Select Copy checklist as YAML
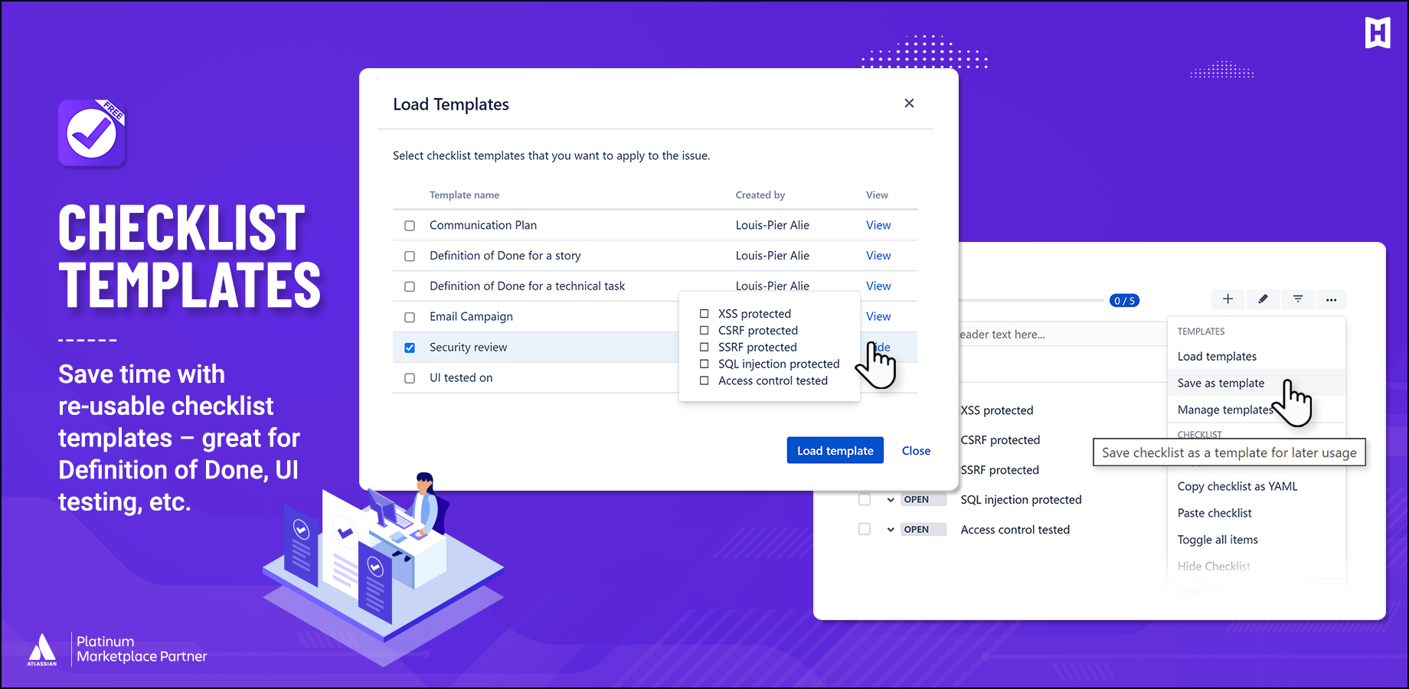The height and width of the screenshot is (689, 1409). click(x=1237, y=486)
